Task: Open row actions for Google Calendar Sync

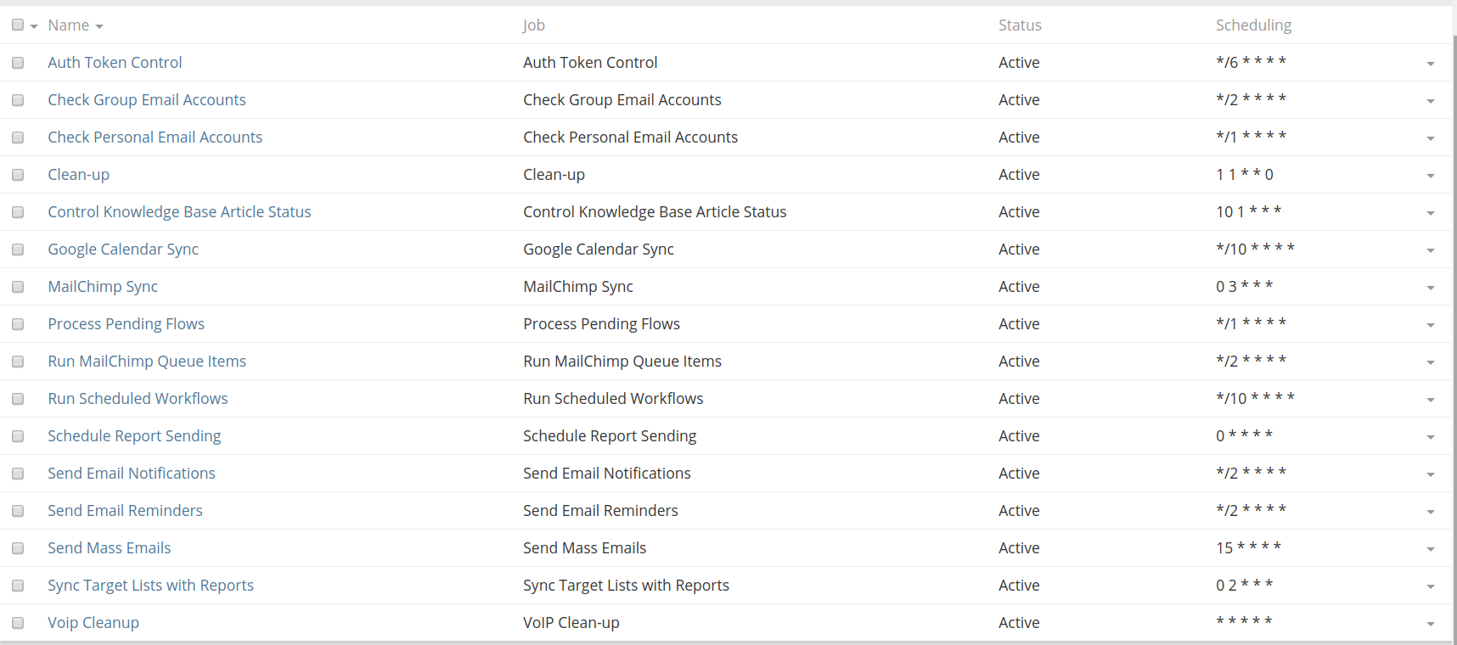Action: pyautogui.click(x=1430, y=250)
